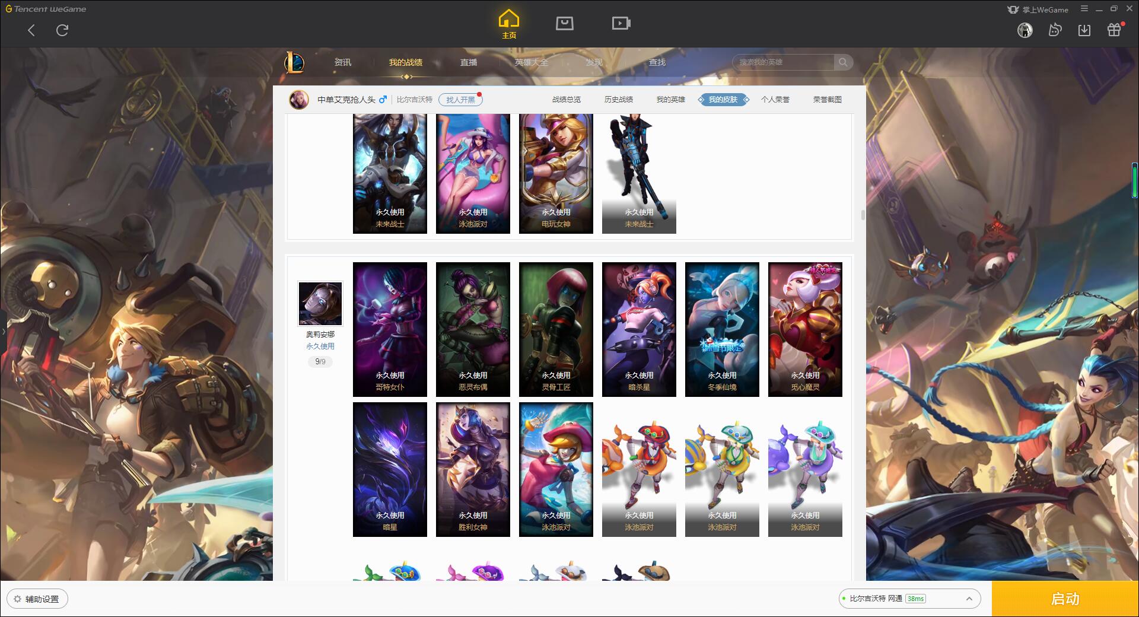The width and height of the screenshot is (1139, 617).
Task: Focus the 搜索我的英雄 search field
Action: [x=783, y=62]
